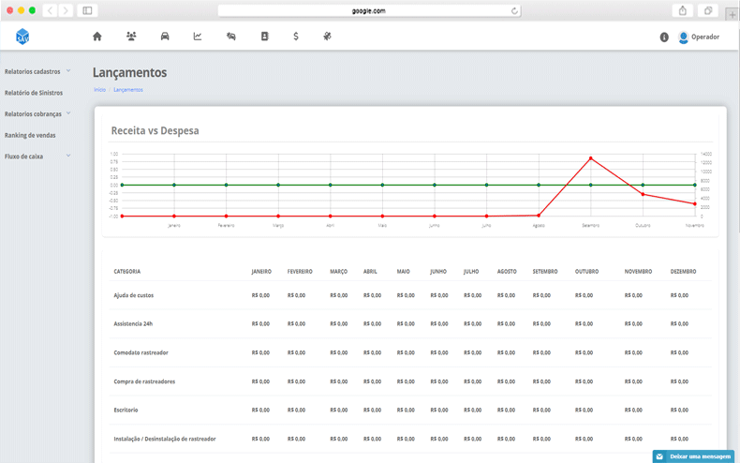This screenshot has width=740, height=463.
Task: Click the CATEGORIA column header
Action: coord(127,272)
